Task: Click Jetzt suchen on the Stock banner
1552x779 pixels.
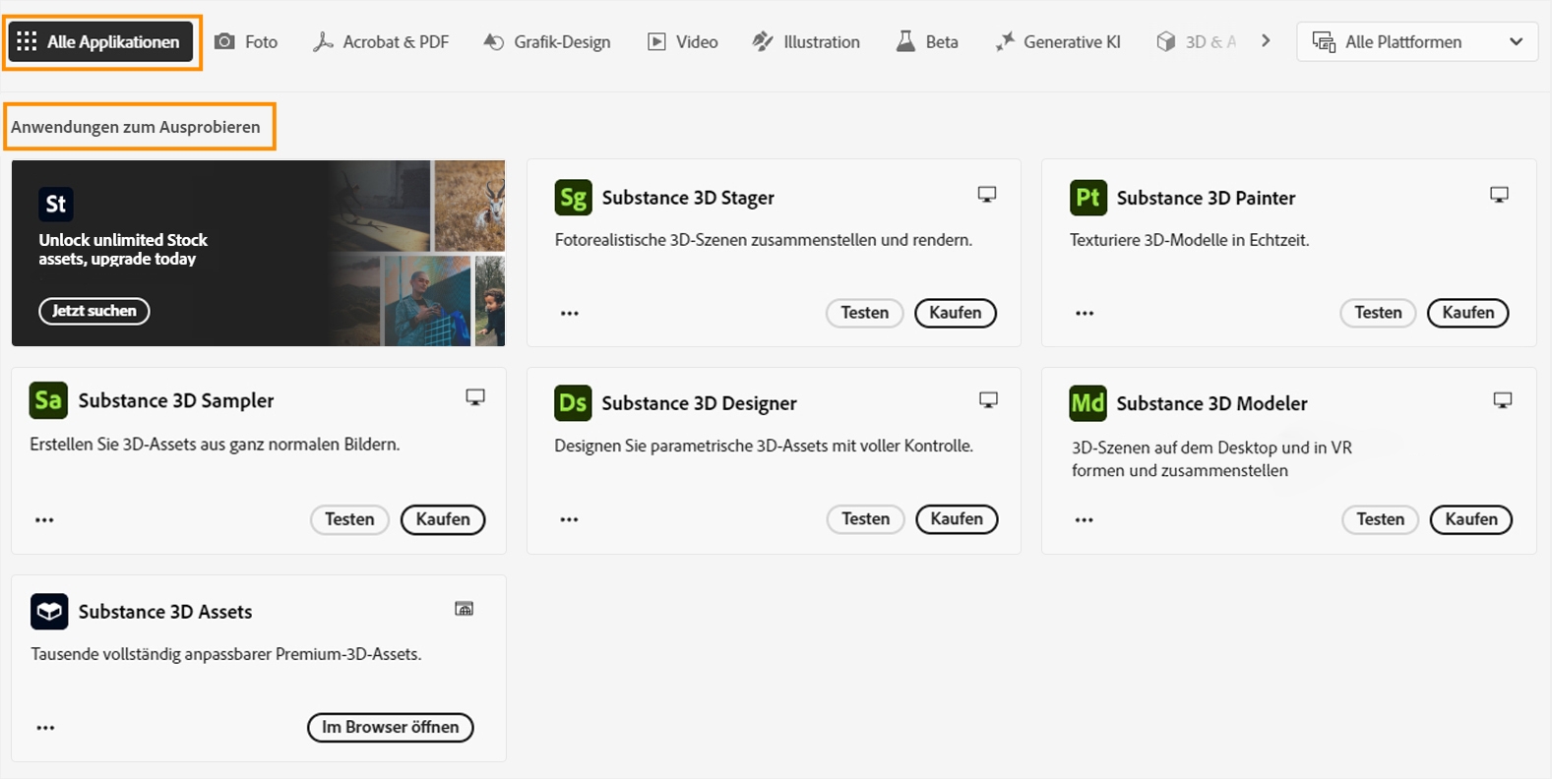Action: click(94, 311)
